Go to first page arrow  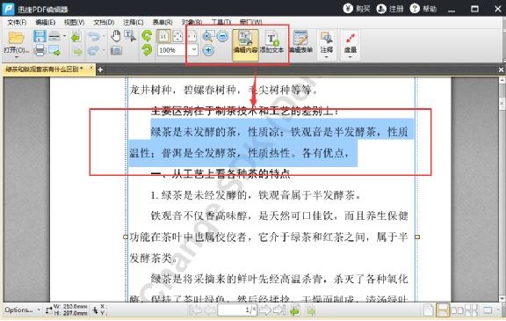coord(196,310)
